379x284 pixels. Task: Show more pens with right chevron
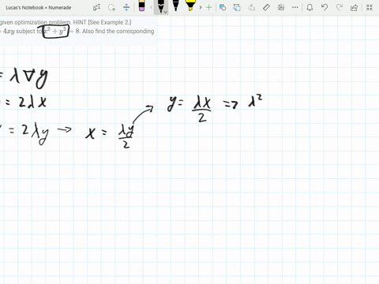pyautogui.click(x=201, y=7)
